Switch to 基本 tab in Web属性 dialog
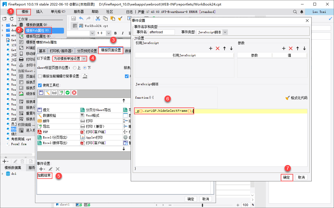This screenshot has width=334, height=208. 42,51
